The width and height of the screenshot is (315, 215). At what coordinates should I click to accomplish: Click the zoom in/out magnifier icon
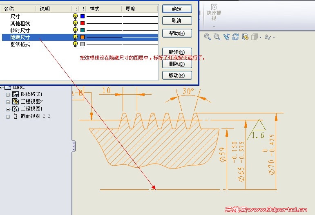pyautogui.click(x=207, y=37)
